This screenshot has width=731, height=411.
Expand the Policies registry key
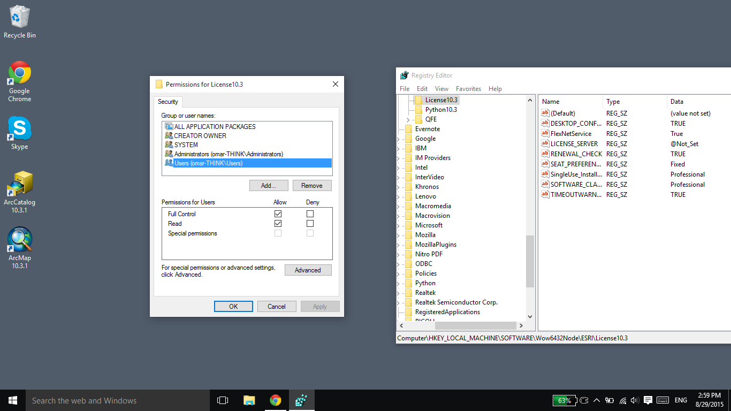[x=399, y=273]
